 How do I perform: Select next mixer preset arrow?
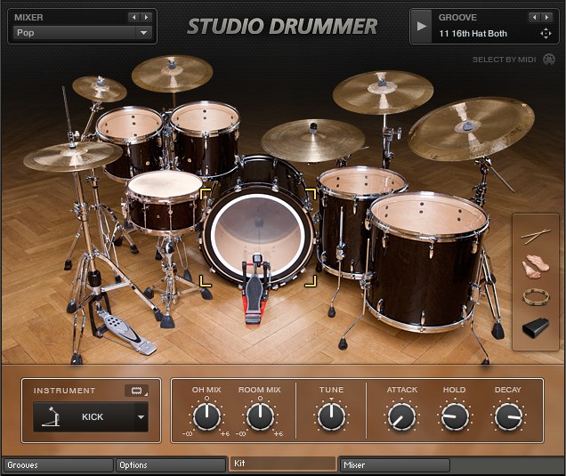click(146, 17)
